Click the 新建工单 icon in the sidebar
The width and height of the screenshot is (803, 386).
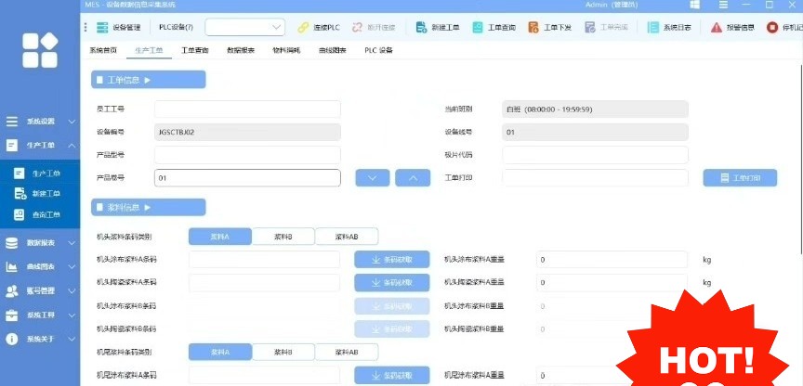click(x=20, y=193)
